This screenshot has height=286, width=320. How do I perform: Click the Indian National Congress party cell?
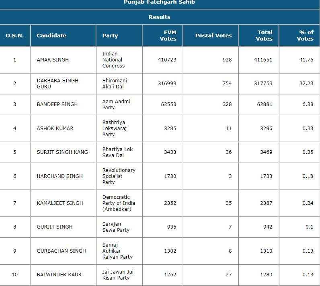pyautogui.click(x=113, y=59)
